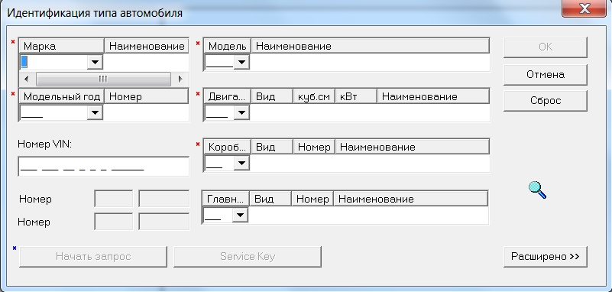
Task: Click the horizontal scrollbar thumb under Марка
Action: [103, 79]
